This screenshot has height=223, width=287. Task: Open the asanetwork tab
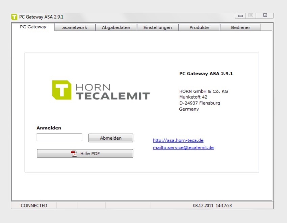(75, 28)
